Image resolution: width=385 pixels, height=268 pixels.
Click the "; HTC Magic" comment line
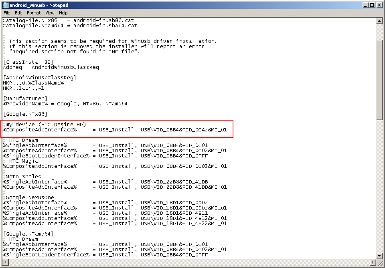click(20, 161)
